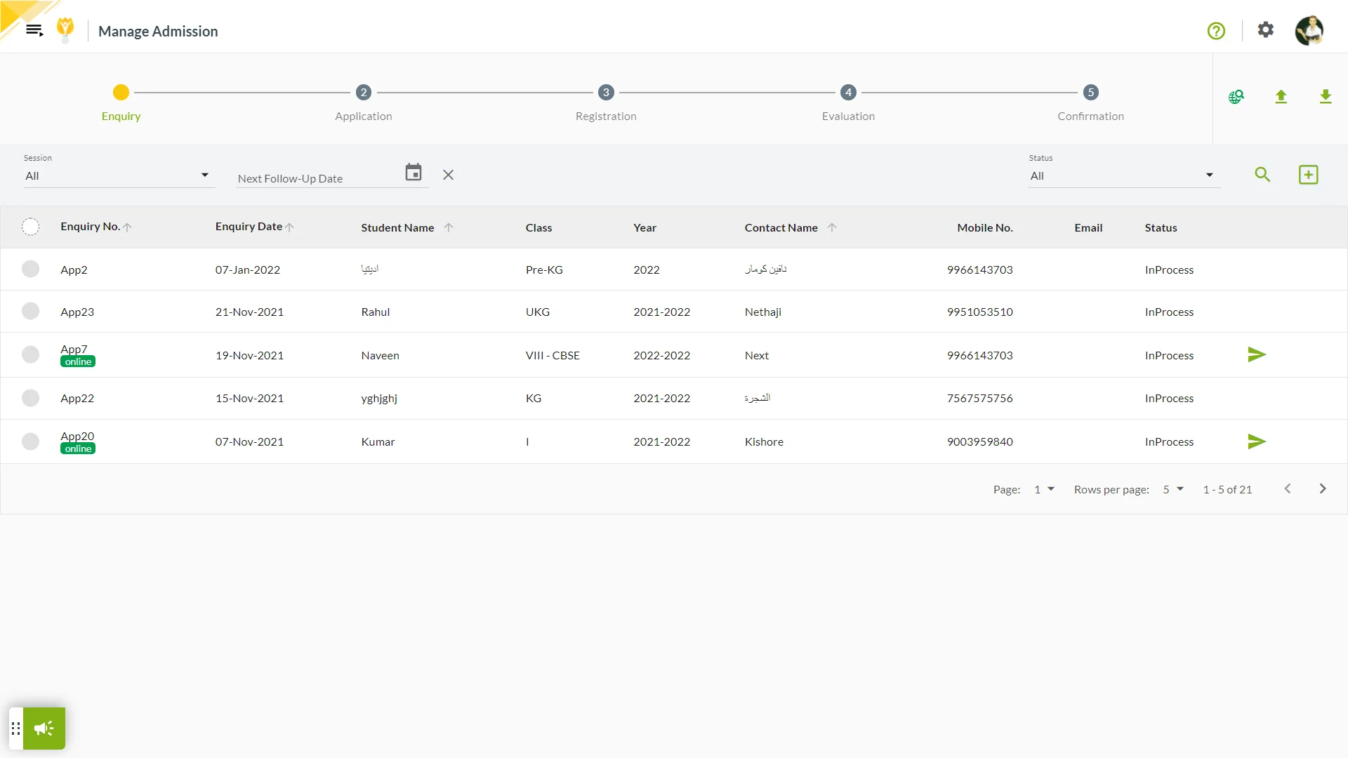Click the App22 enquiry number
1348x758 pixels.
coord(77,398)
